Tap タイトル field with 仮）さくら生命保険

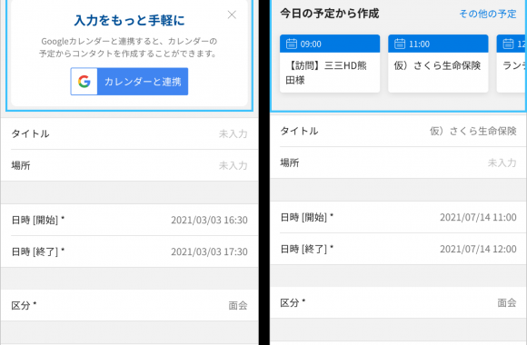point(398,131)
